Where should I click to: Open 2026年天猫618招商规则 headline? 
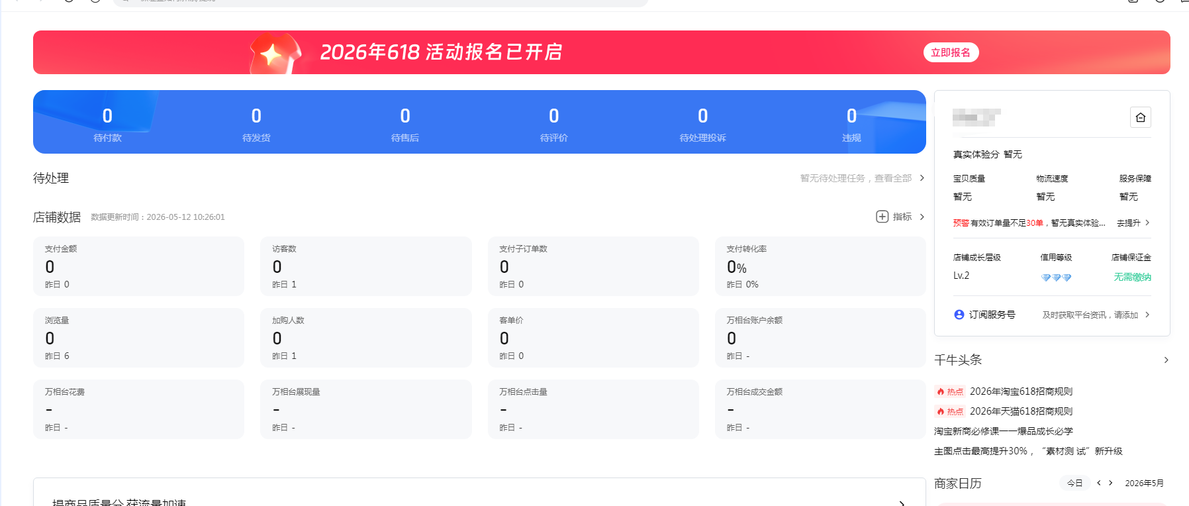(1021, 411)
